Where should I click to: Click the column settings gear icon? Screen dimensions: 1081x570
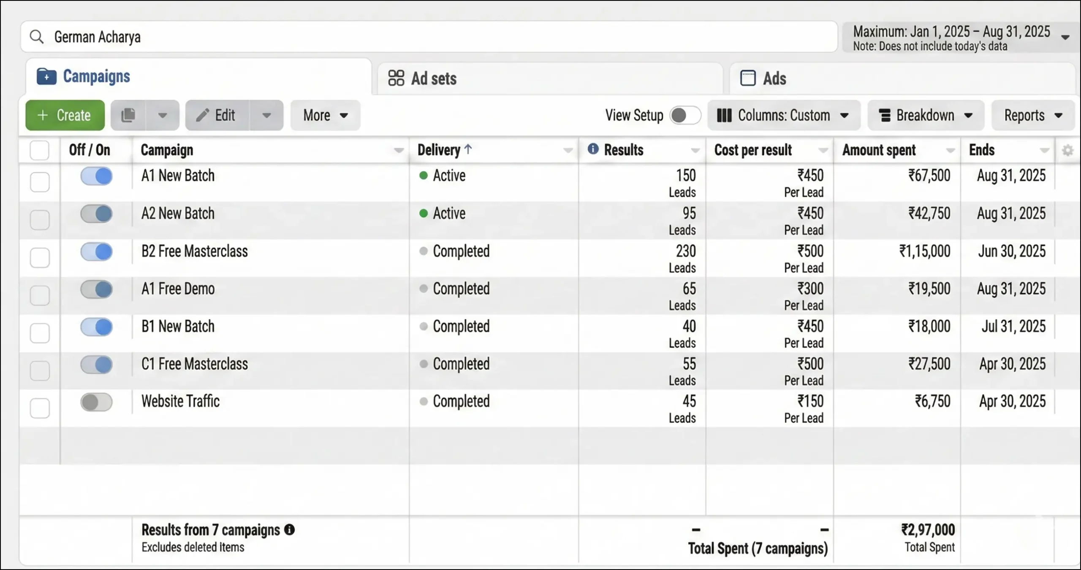click(x=1067, y=151)
